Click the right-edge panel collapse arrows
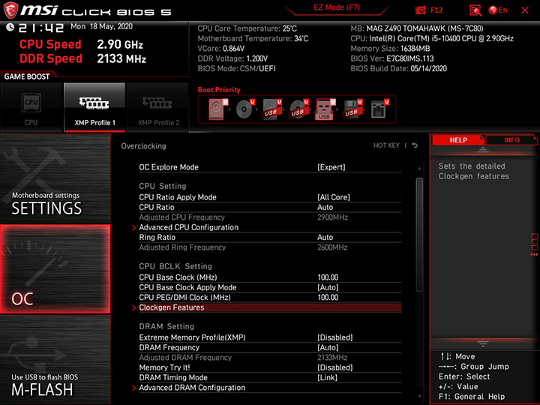 click(x=534, y=254)
